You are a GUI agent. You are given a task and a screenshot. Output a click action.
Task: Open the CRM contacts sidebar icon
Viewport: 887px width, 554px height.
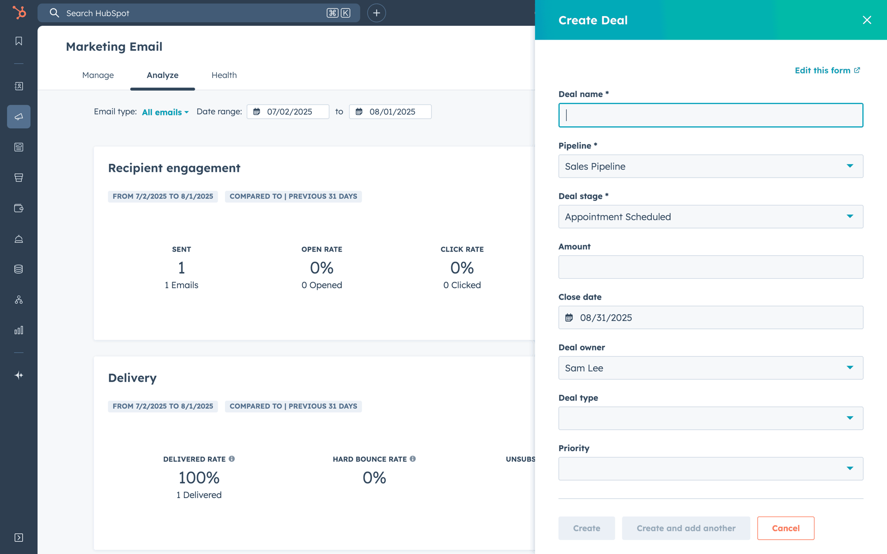(x=18, y=86)
